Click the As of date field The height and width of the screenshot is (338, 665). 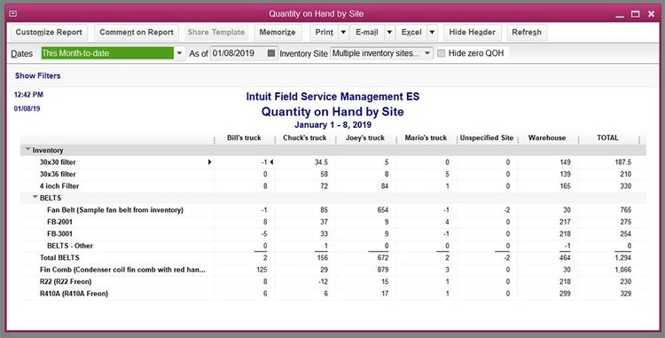pos(239,53)
